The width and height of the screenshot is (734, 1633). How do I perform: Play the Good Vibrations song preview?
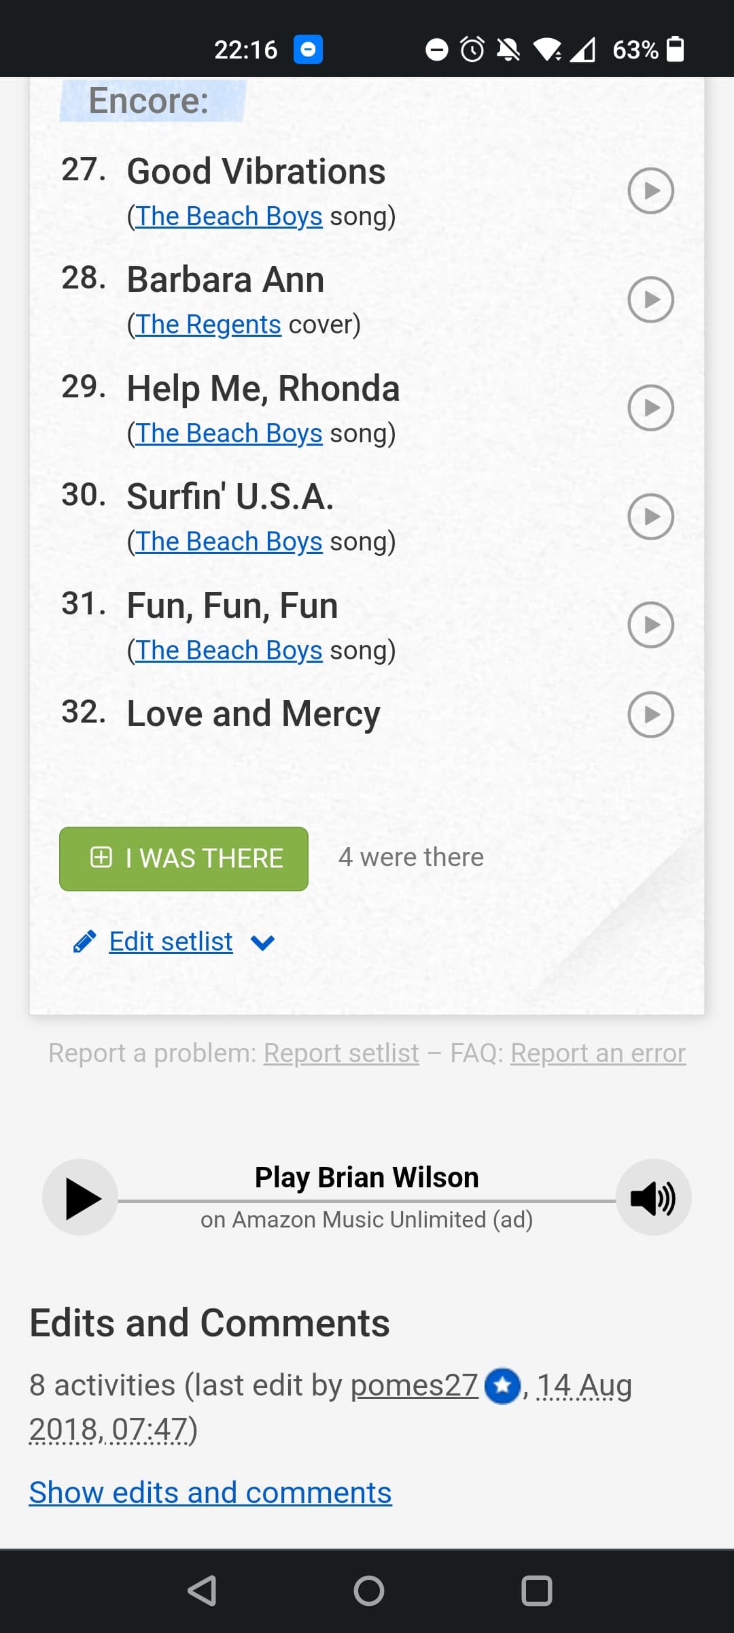point(650,191)
